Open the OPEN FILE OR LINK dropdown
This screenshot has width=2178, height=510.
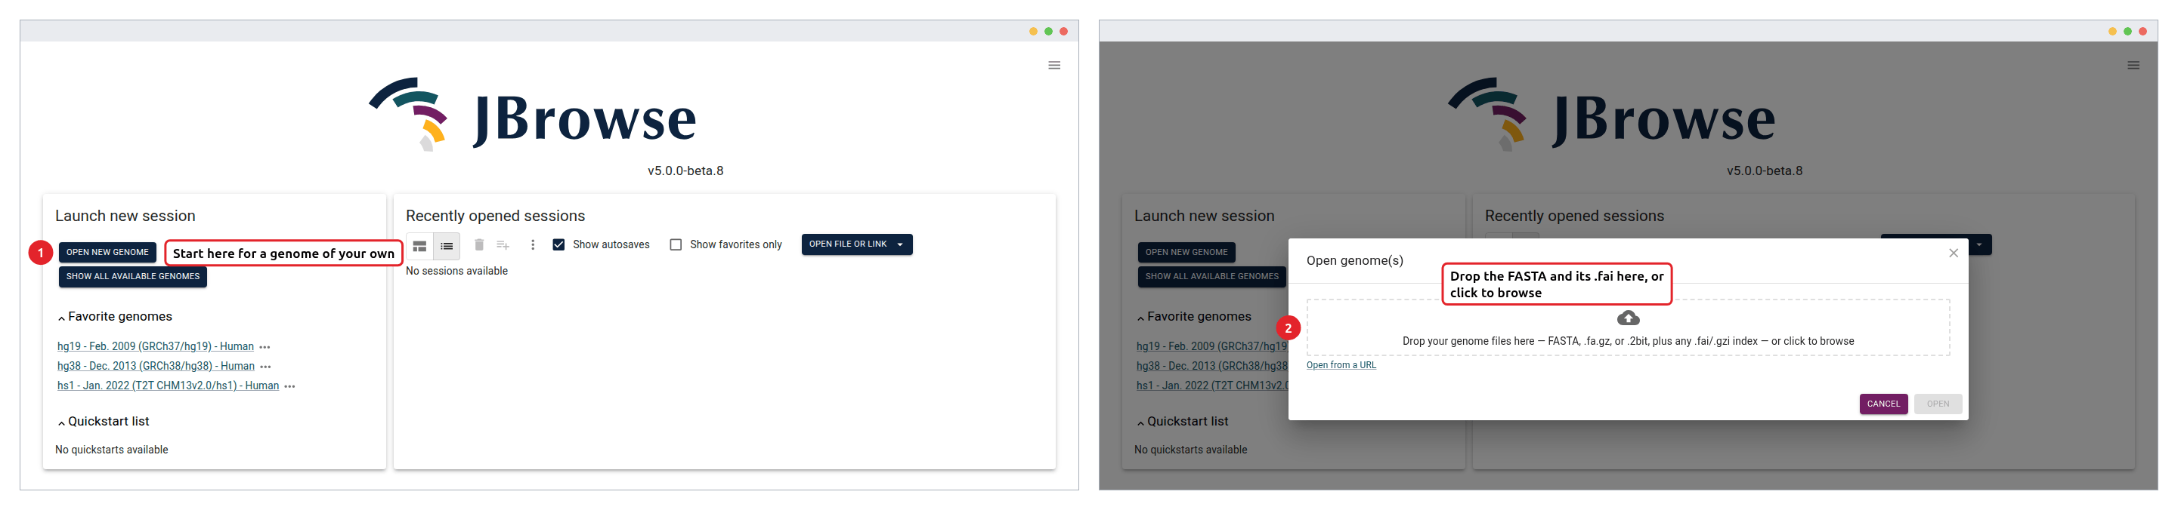[856, 244]
